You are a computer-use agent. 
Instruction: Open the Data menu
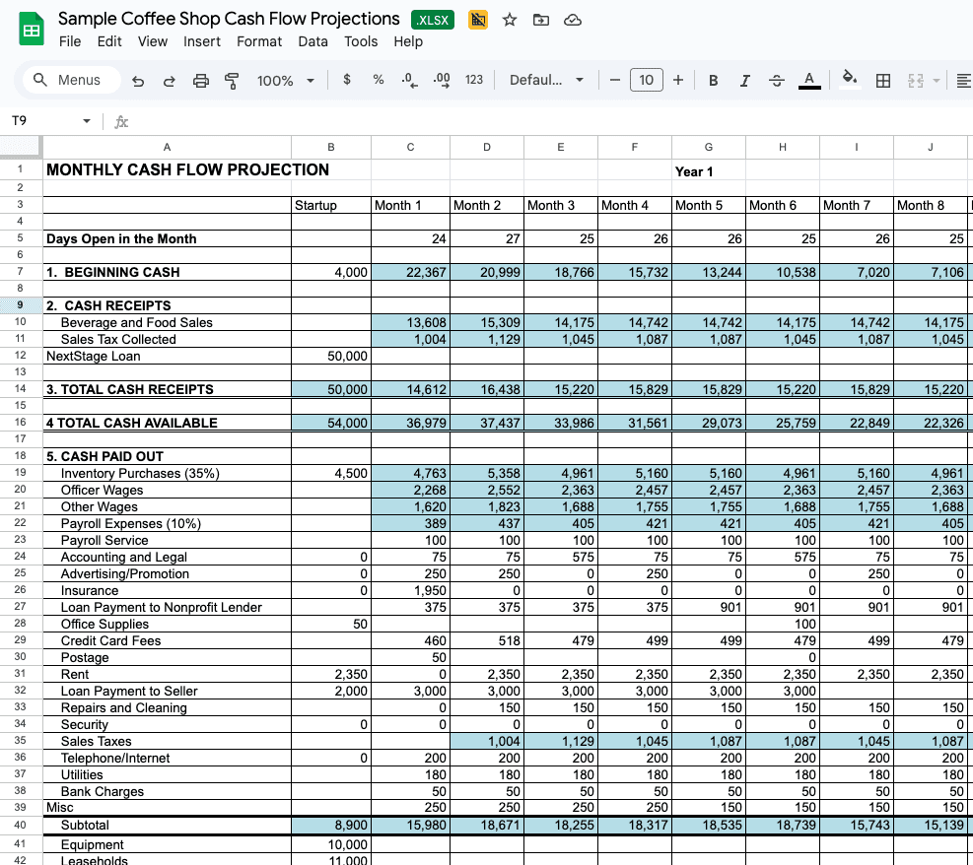coord(313,41)
